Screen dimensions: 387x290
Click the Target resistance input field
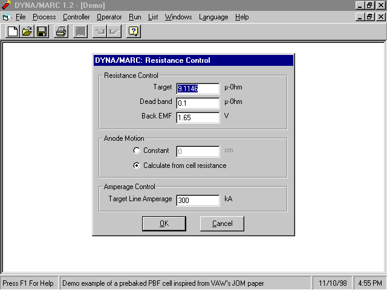[198, 89]
